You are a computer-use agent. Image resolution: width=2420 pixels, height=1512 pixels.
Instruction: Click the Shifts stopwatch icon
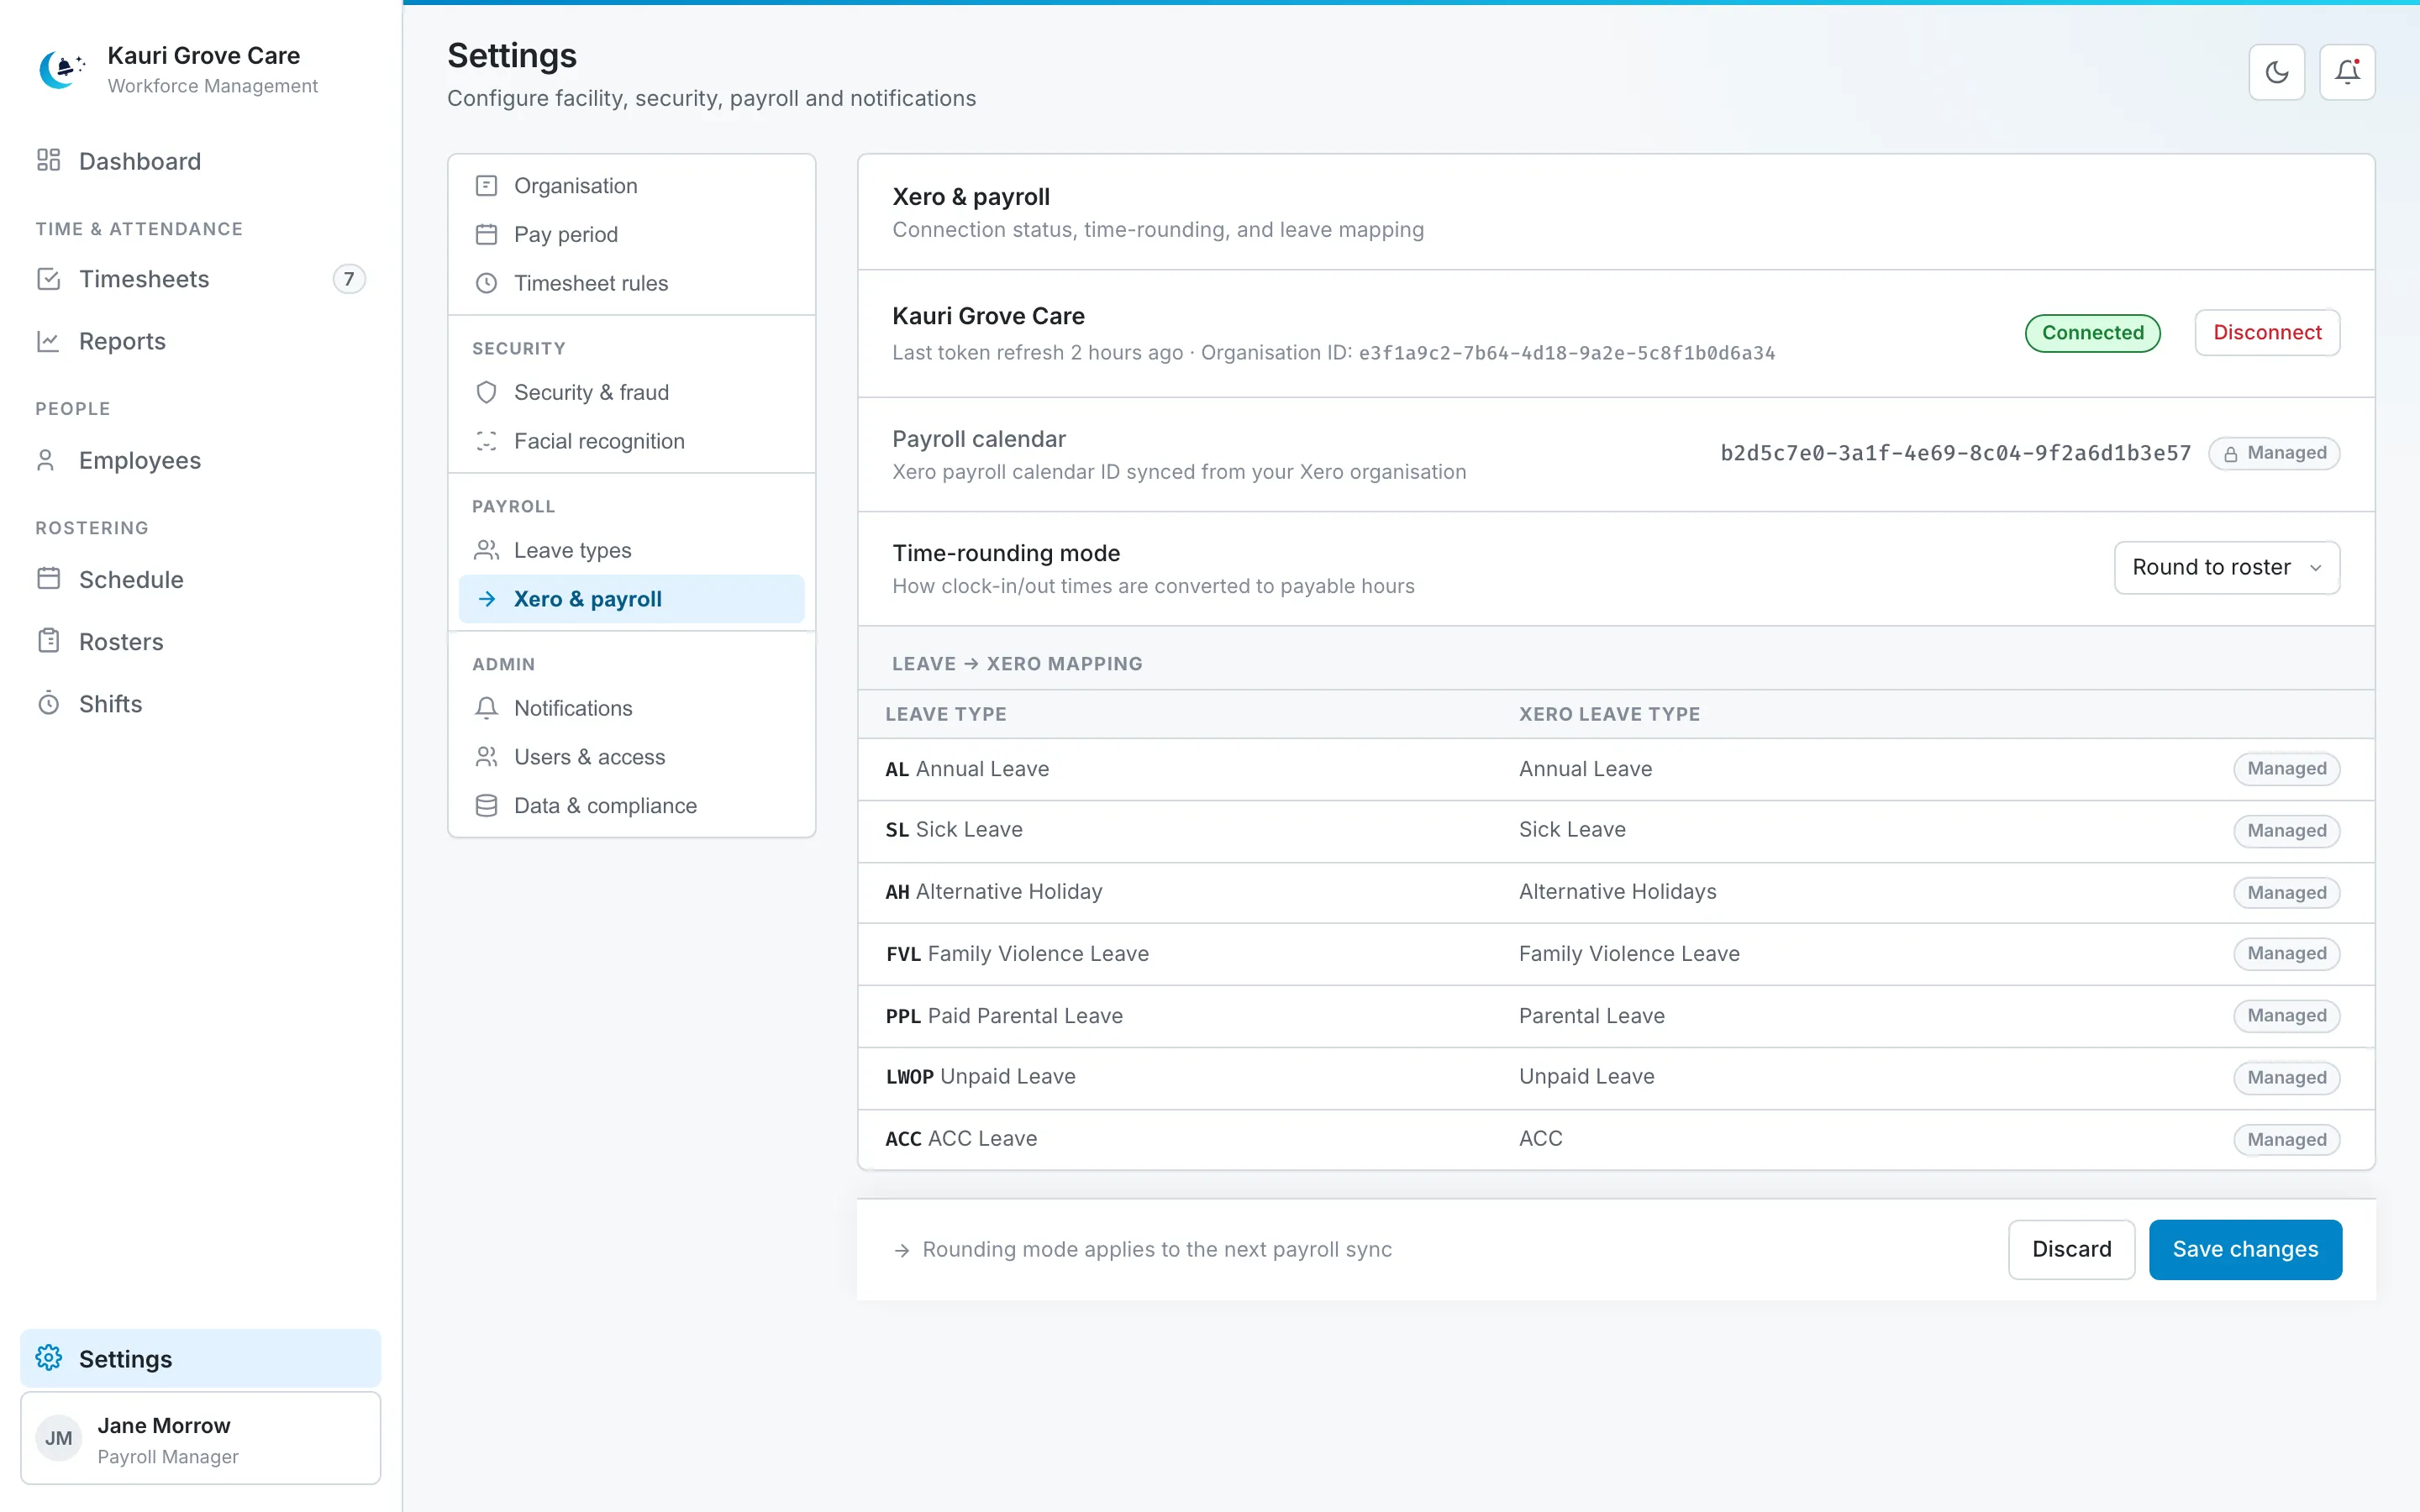[x=48, y=703]
